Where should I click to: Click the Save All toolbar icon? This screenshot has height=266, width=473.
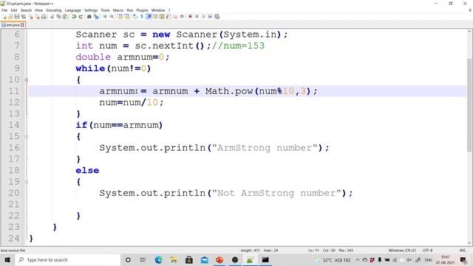click(24, 16)
